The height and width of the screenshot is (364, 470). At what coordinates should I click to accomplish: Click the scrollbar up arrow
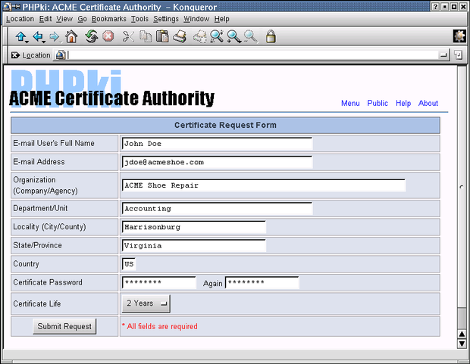462,334
